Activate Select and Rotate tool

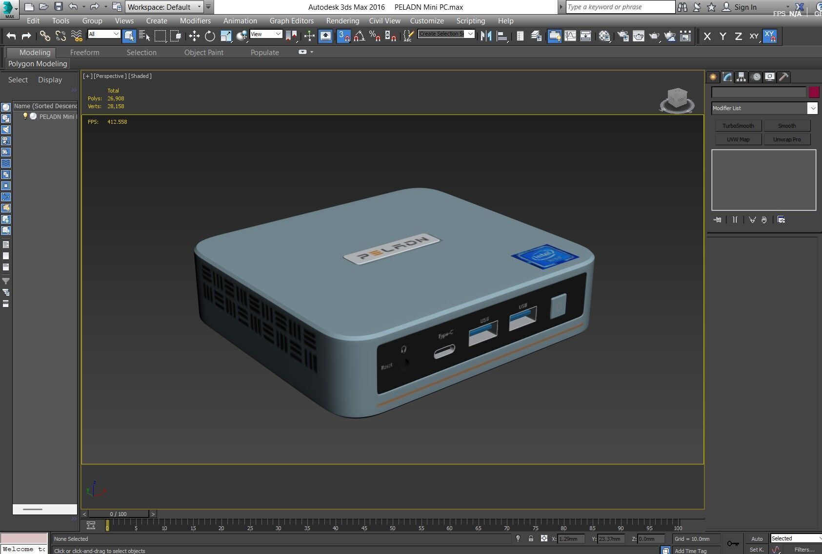pos(210,36)
